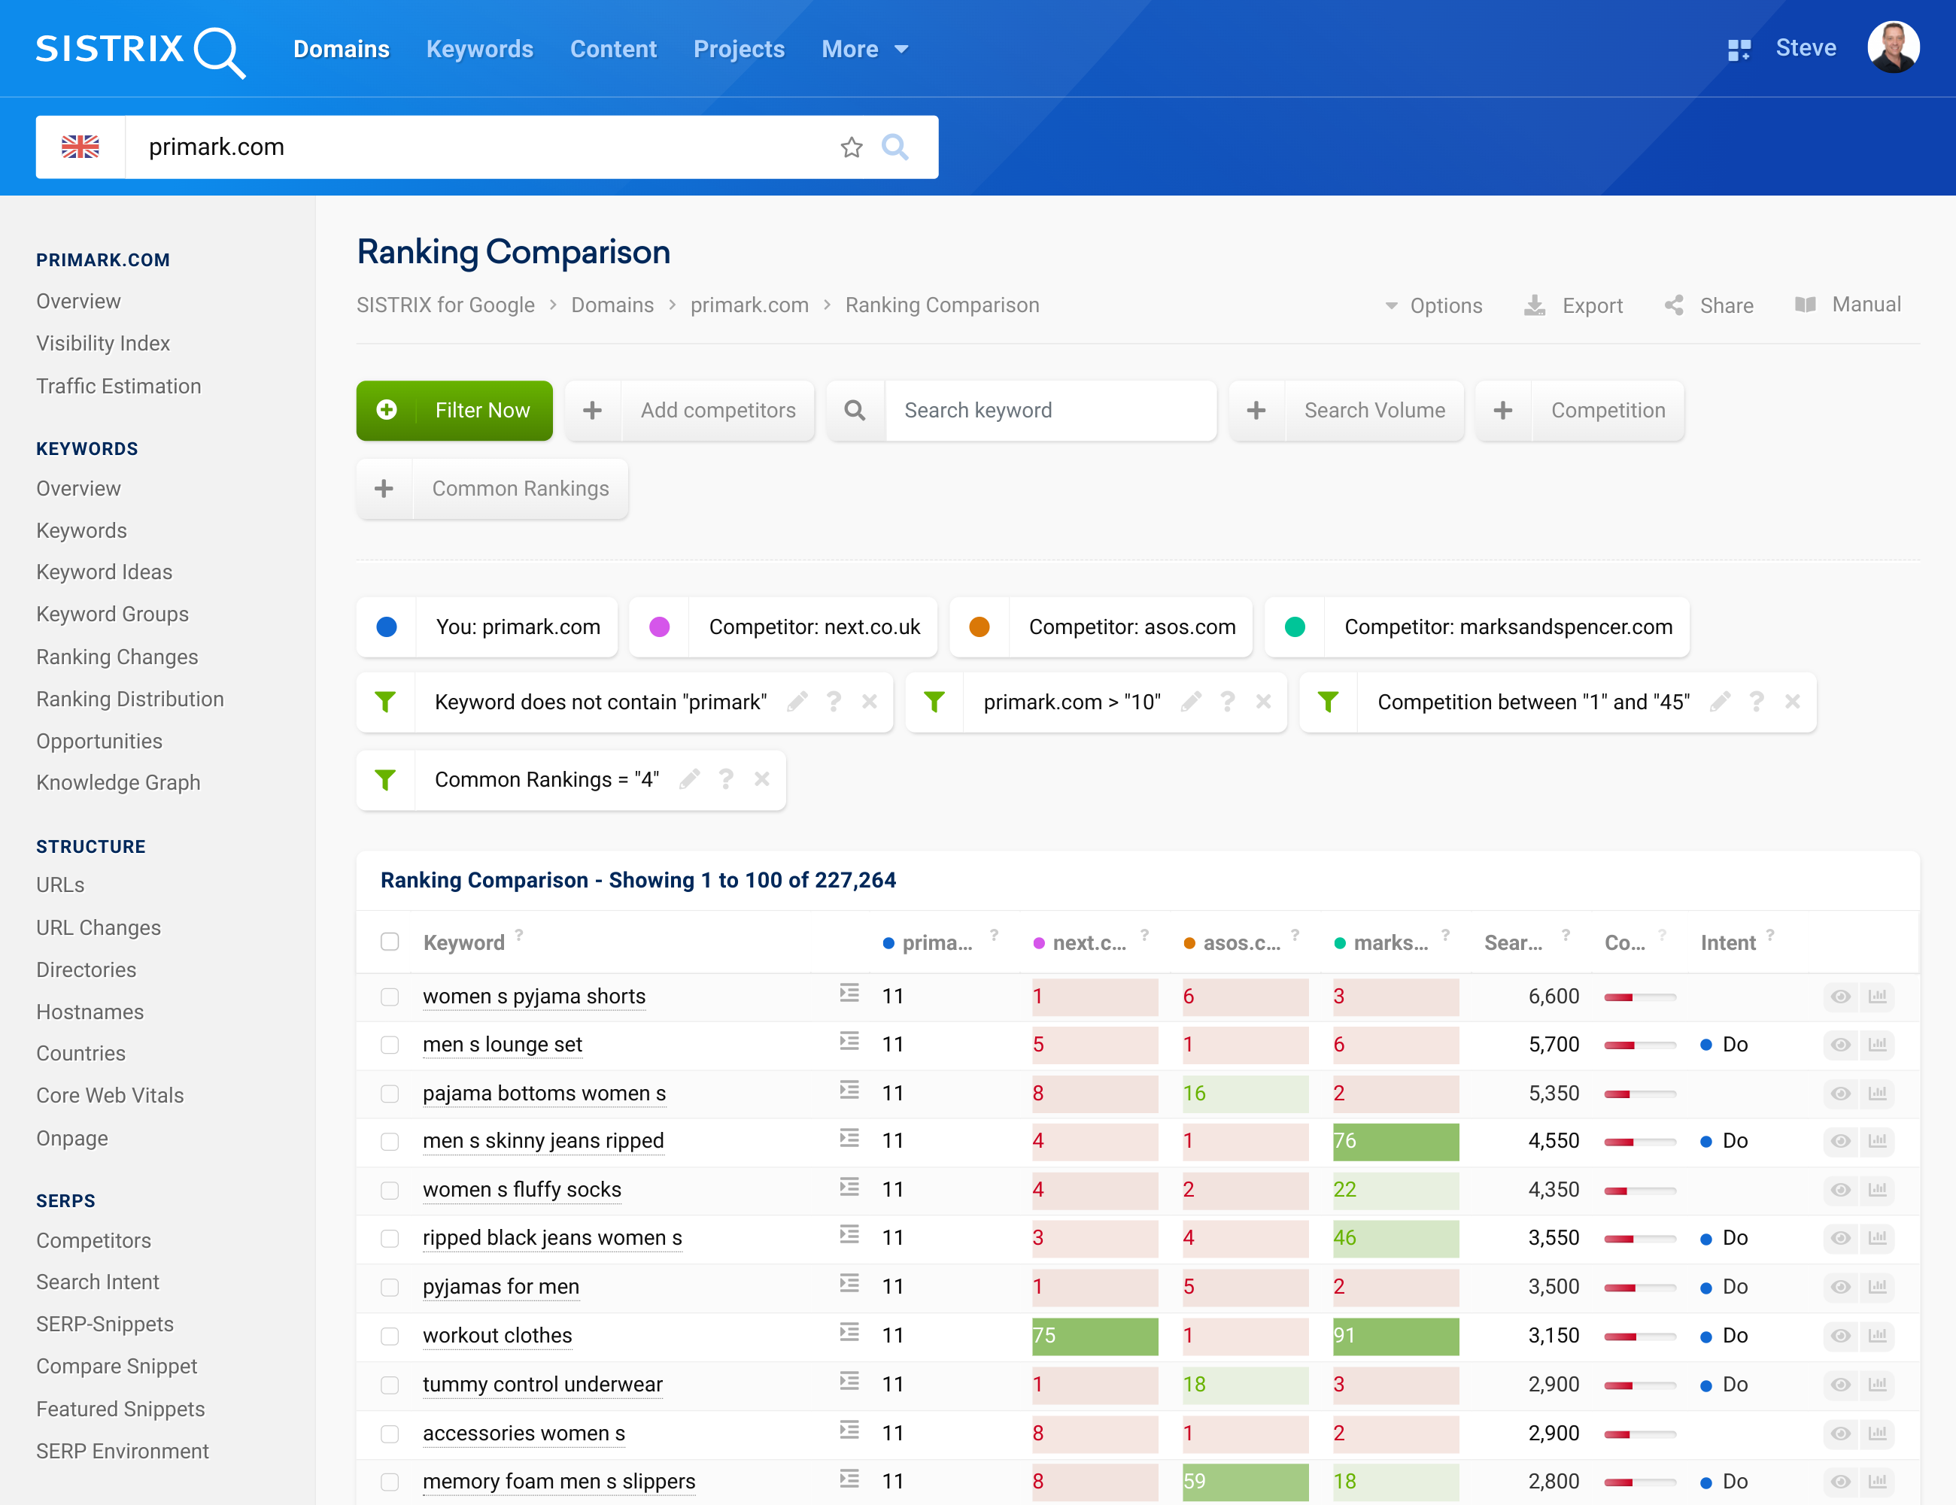Click the SISTRIX logo in the top-left
The image size is (1956, 1505).
tap(142, 47)
